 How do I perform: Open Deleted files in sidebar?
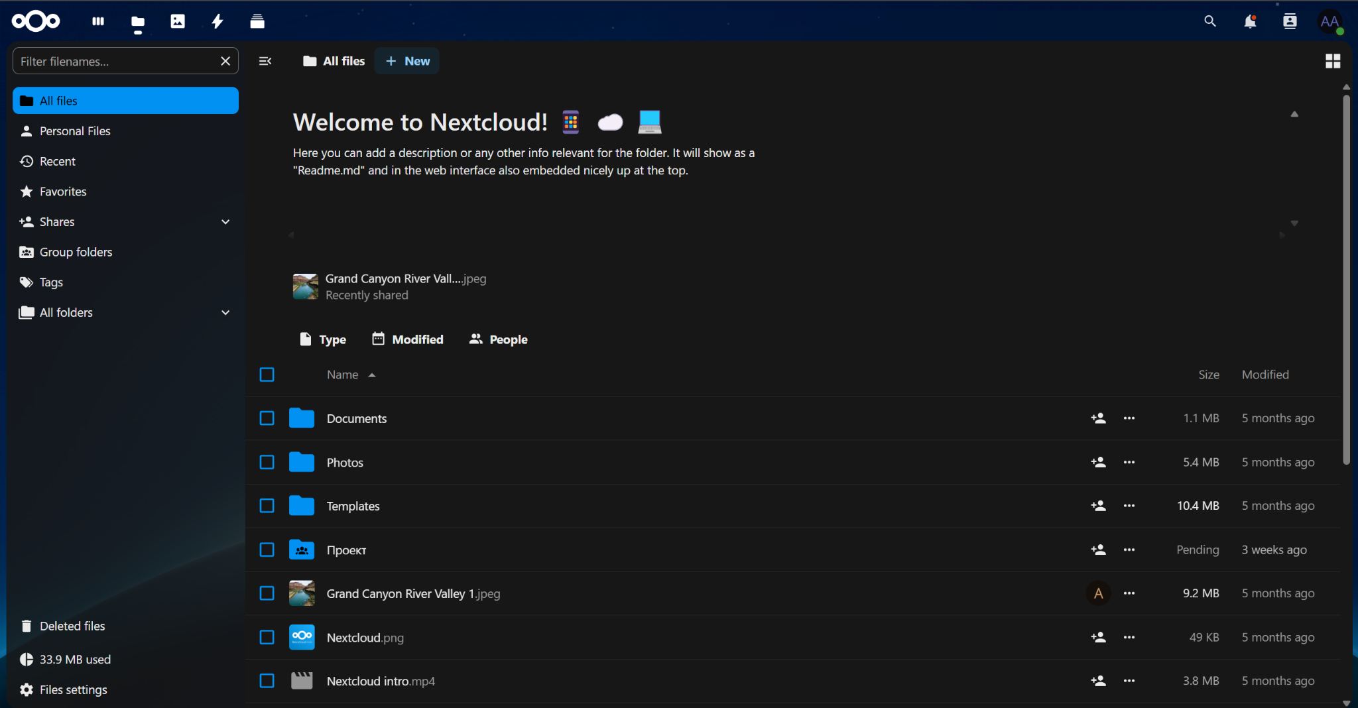(x=125, y=626)
